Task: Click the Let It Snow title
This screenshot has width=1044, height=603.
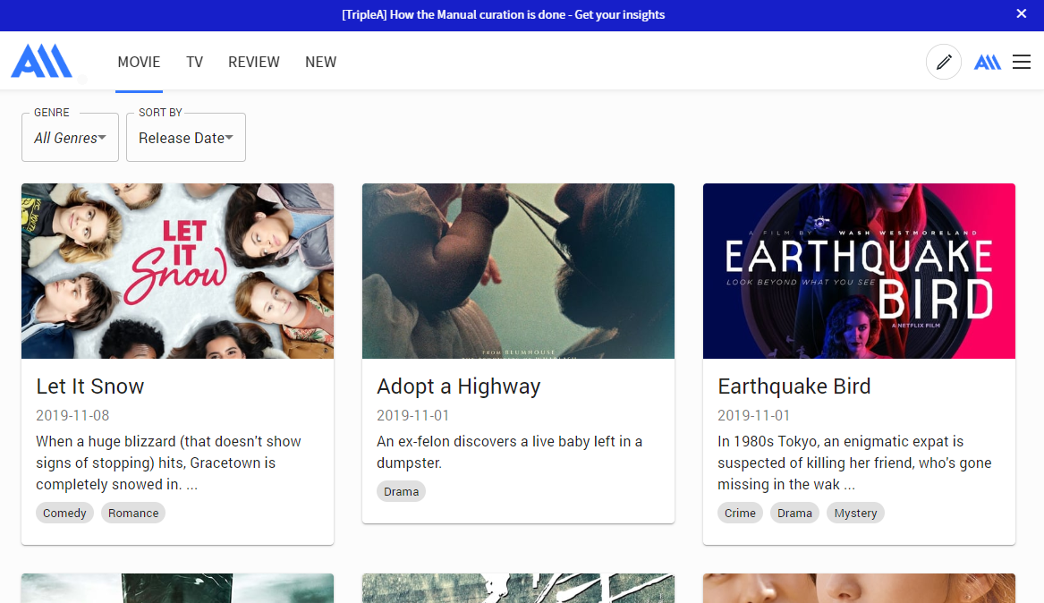Action: pyautogui.click(x=89, y=386)
